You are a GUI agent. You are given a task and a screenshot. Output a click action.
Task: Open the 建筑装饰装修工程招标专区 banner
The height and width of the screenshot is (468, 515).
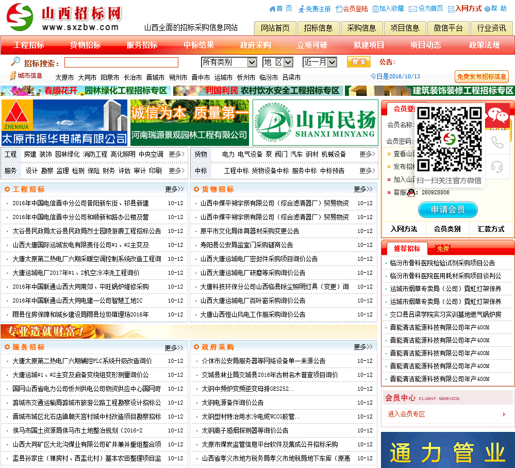pos(430,91)
